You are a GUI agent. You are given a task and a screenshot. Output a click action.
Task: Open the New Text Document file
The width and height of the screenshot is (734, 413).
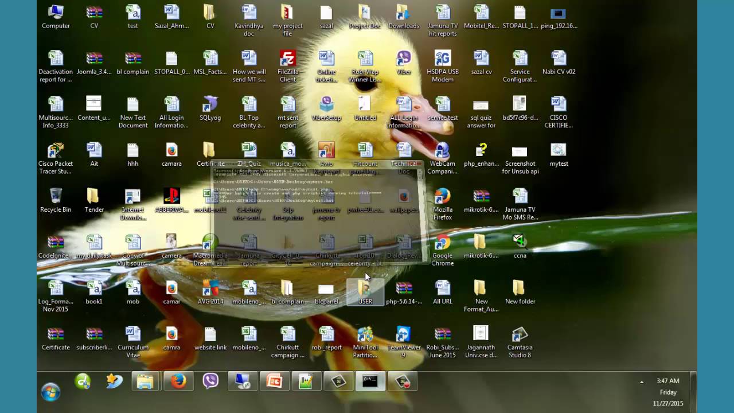click(x=132, y=112)
